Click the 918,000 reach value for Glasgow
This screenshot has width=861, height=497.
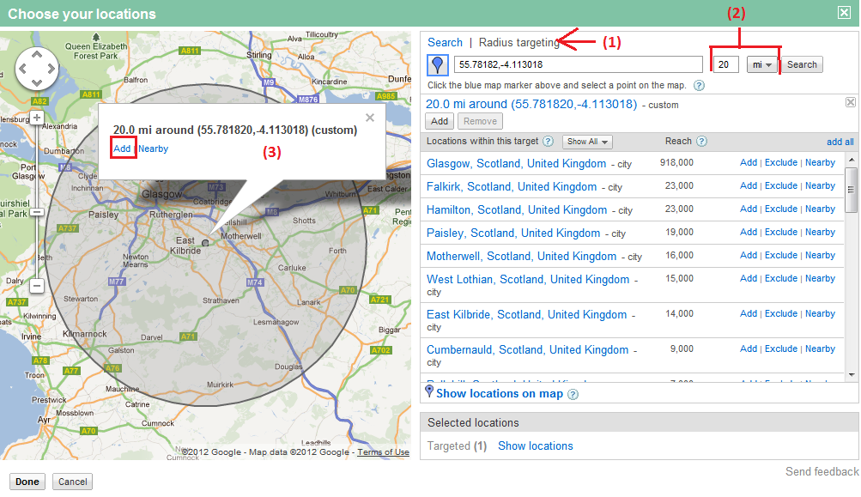676,162
